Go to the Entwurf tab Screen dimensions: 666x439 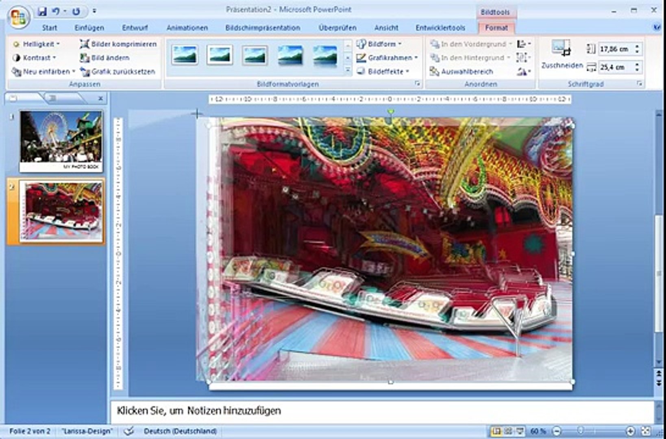[x=135, y=28]
